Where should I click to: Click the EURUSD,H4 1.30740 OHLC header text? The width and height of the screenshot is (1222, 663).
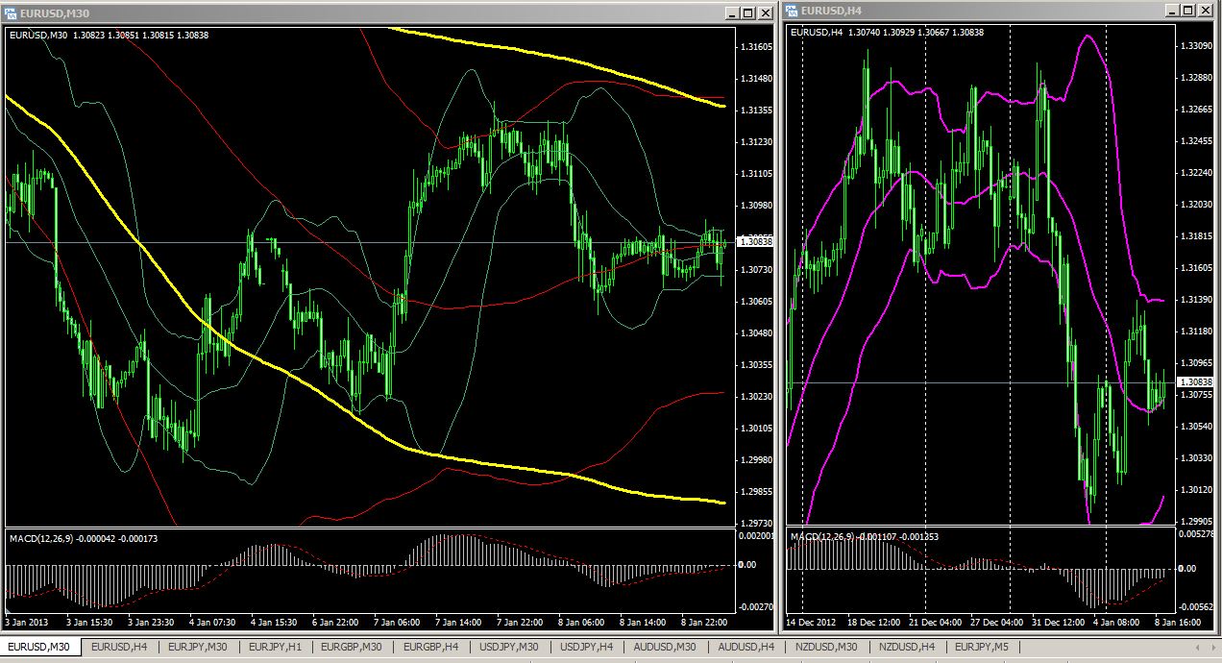888,33
